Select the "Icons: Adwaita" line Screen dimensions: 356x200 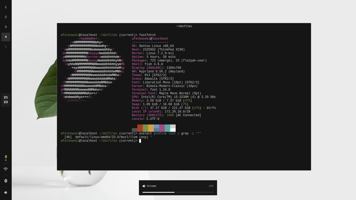click(x=153, y=79)
